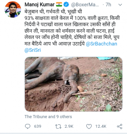The image size is (127, 134).
Task: Click the 12.4K likes count
Action: 101,126
